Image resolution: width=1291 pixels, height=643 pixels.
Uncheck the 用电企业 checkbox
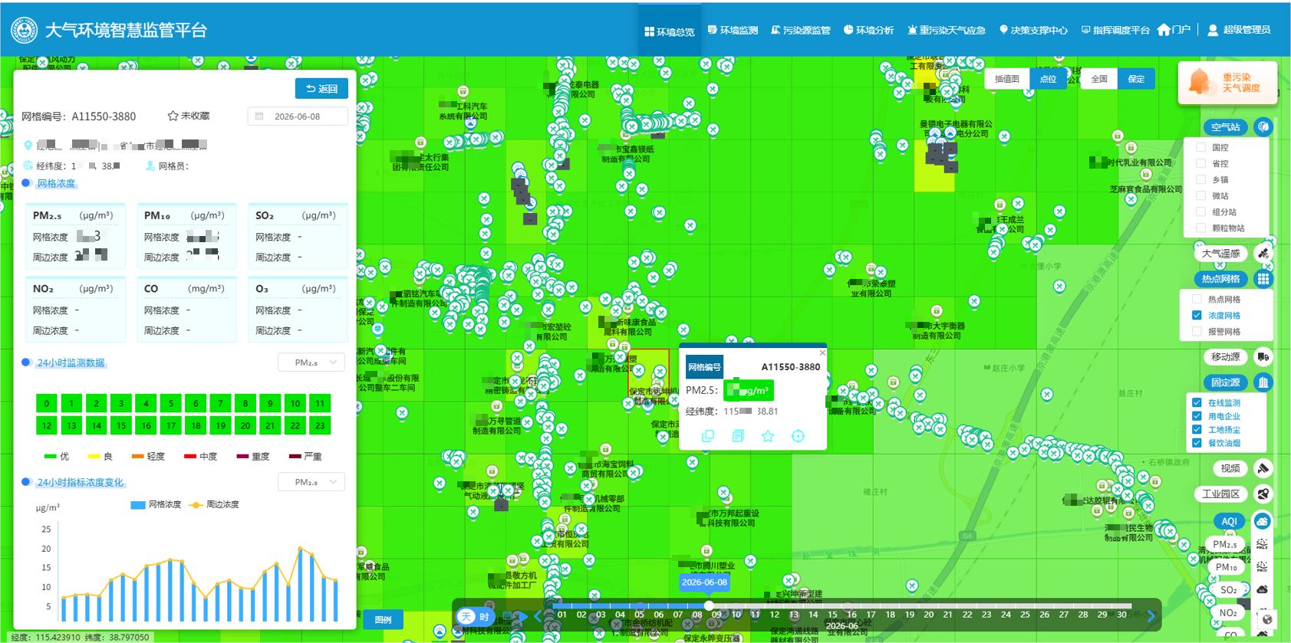(1197, 416)
